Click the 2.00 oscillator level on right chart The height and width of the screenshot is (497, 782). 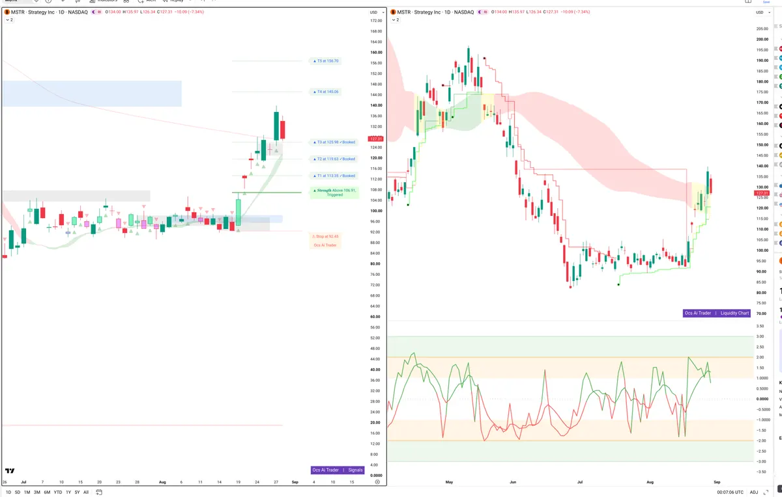(x=760, y=357)
